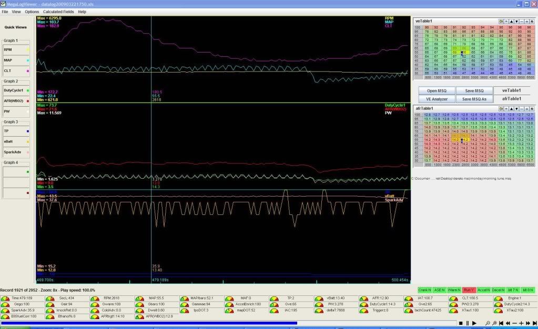Click the asterisk icon in afrTable1 toolbar
538x329 pixels.
[532, 108]
